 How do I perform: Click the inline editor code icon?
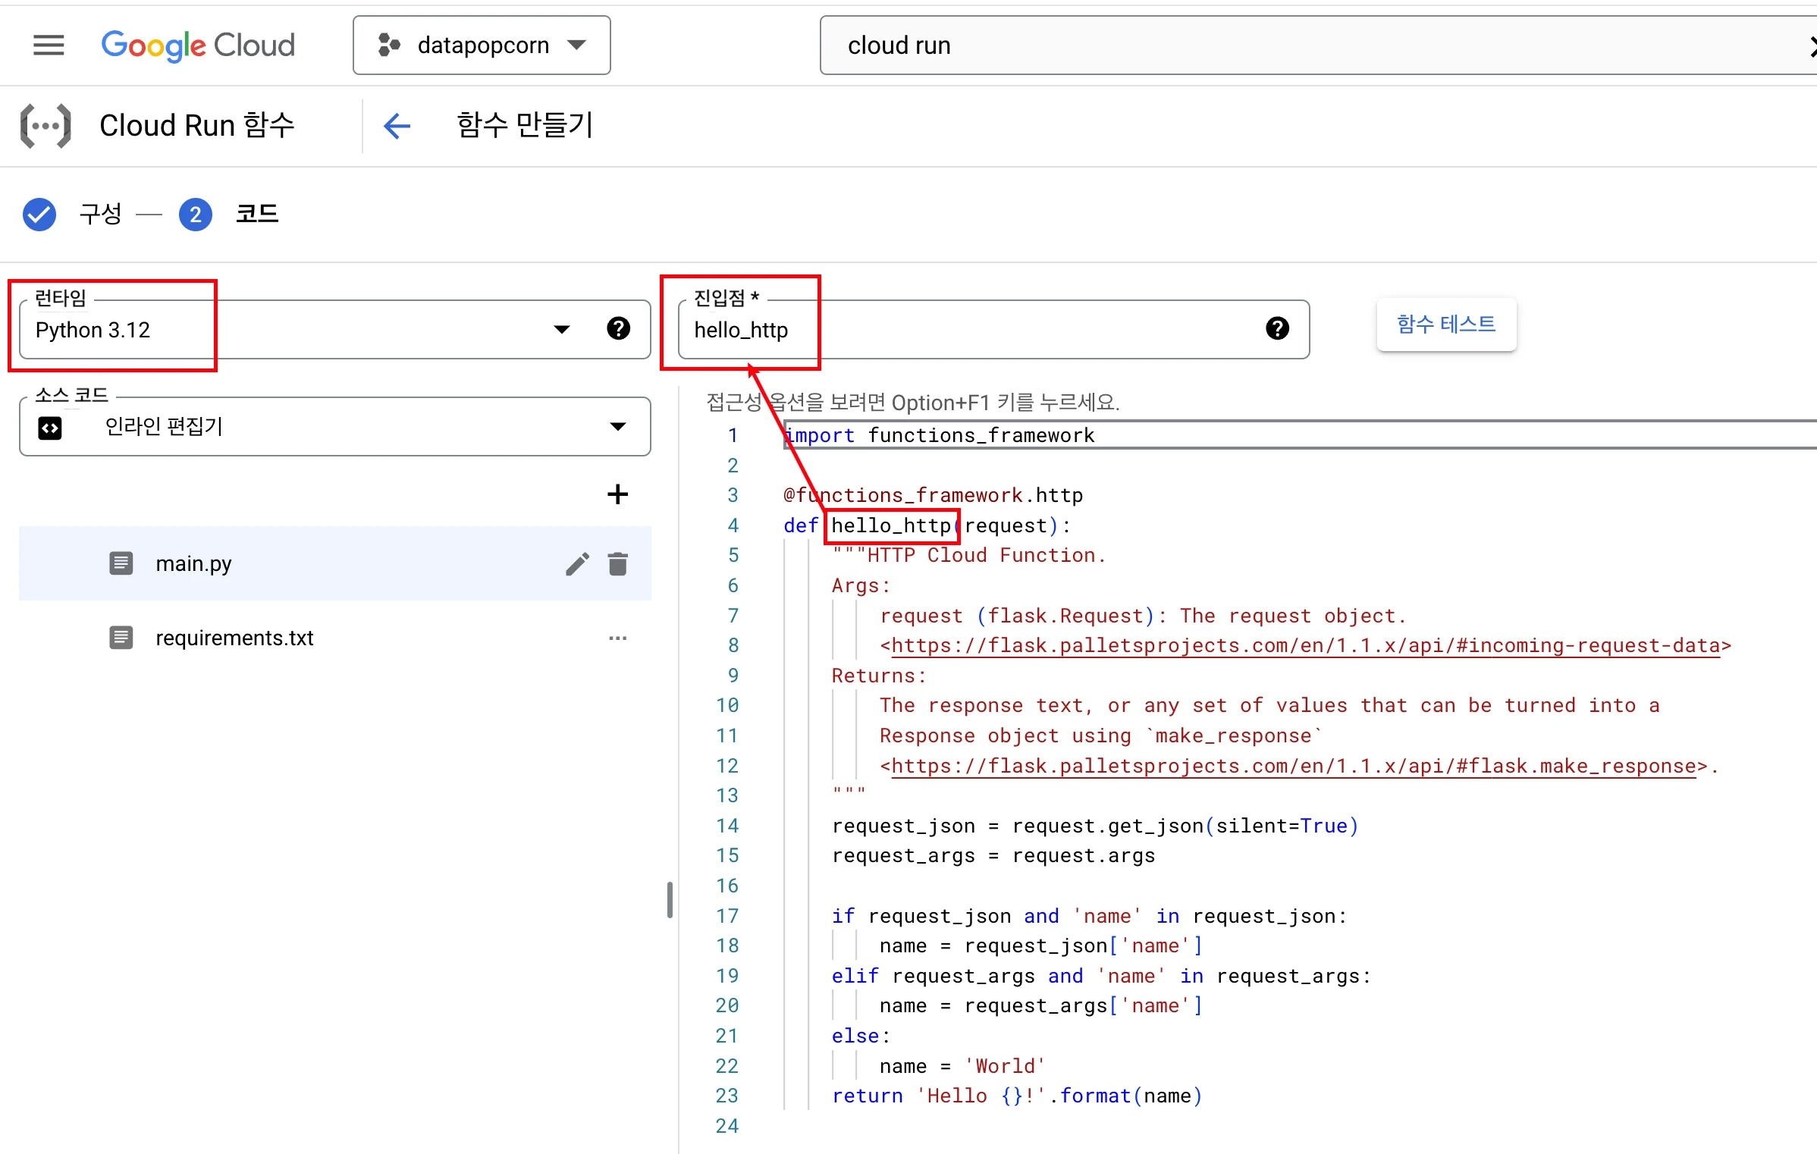50,428
